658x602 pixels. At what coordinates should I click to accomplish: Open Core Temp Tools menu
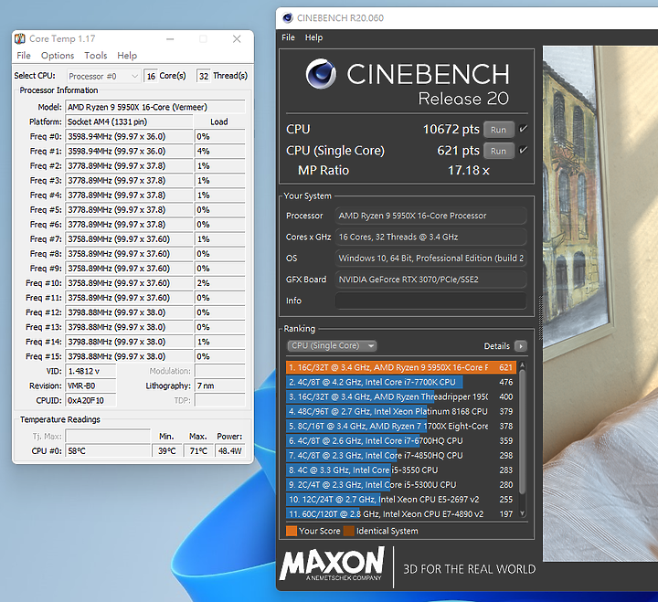[x=96, y=56]
